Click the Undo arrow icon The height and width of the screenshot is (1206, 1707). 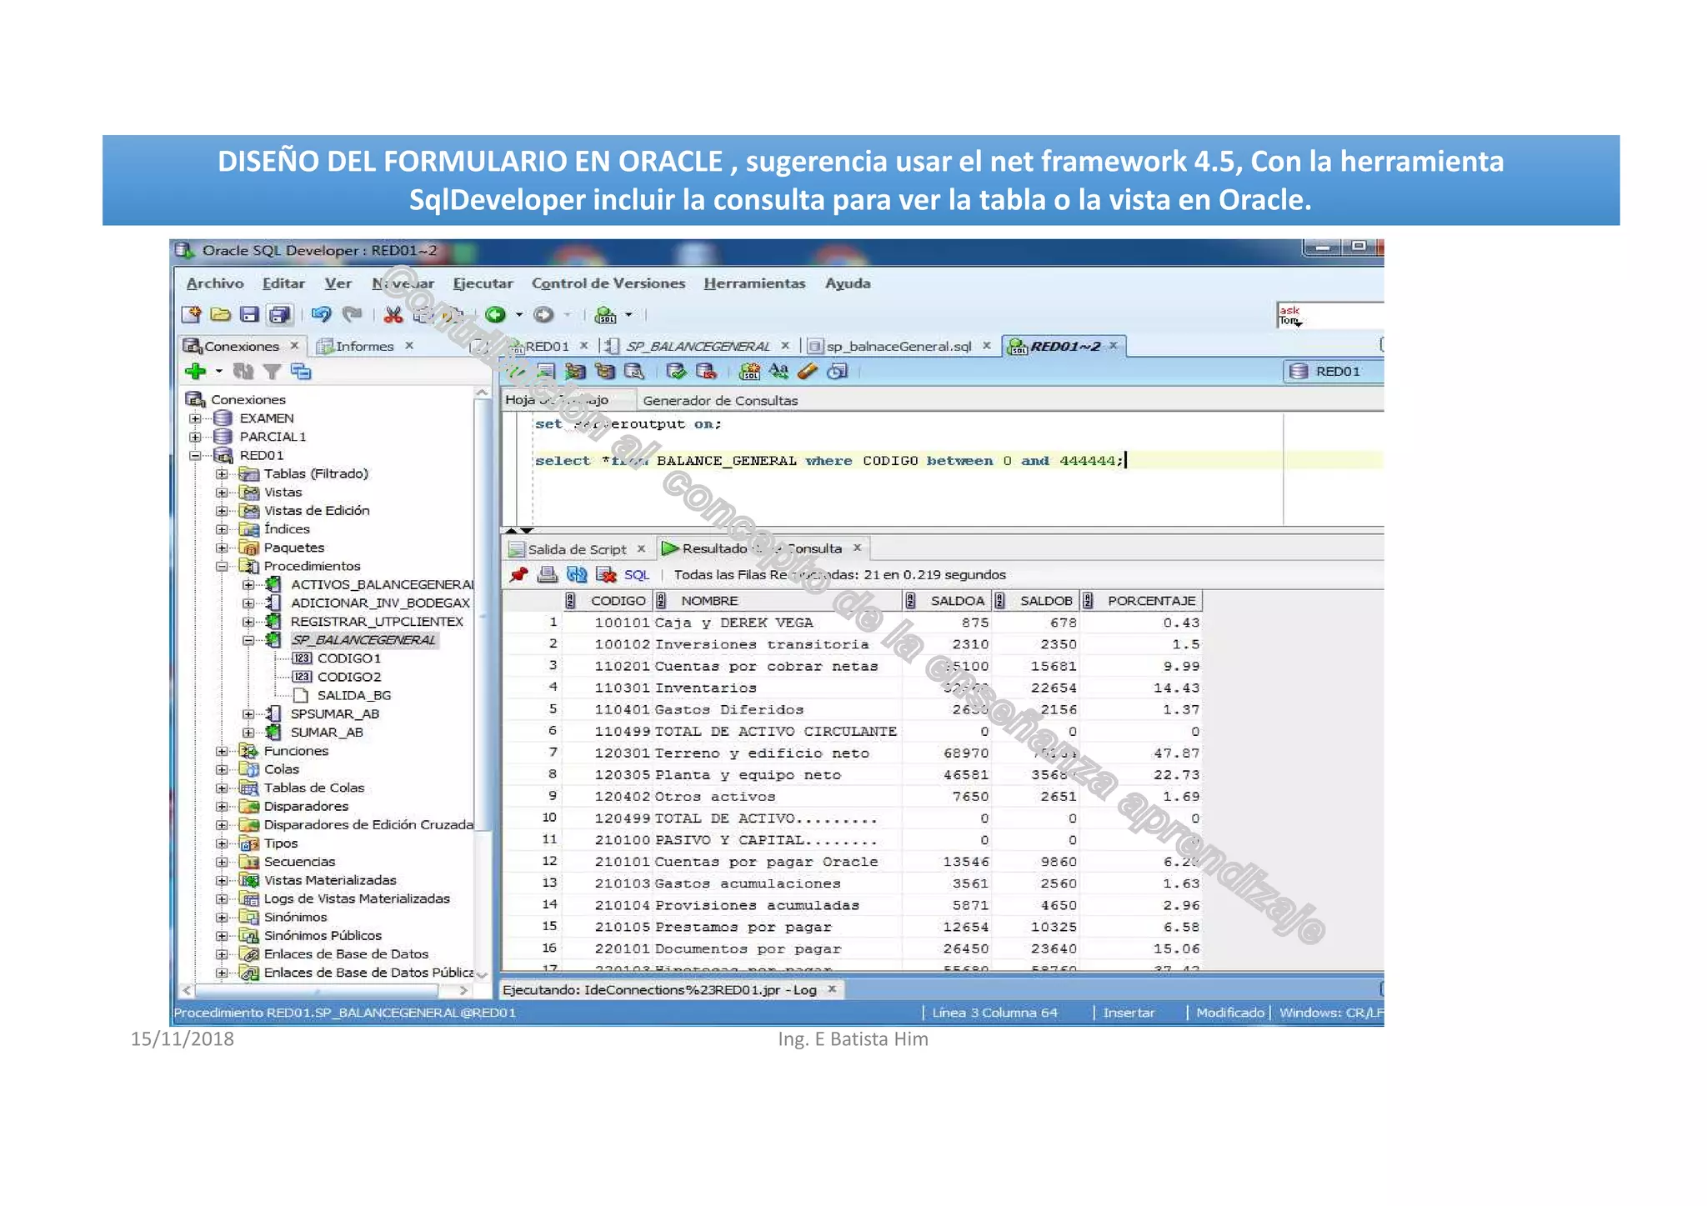click(x=321, y=315)
